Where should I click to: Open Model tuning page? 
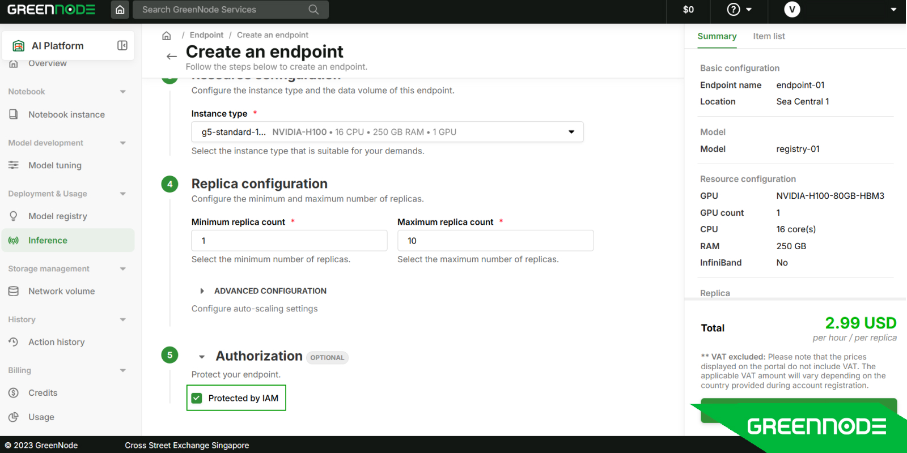55,165
